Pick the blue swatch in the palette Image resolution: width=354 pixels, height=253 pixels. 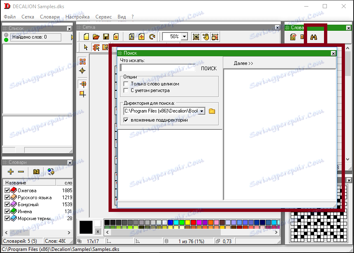click(x=171, y=222)
